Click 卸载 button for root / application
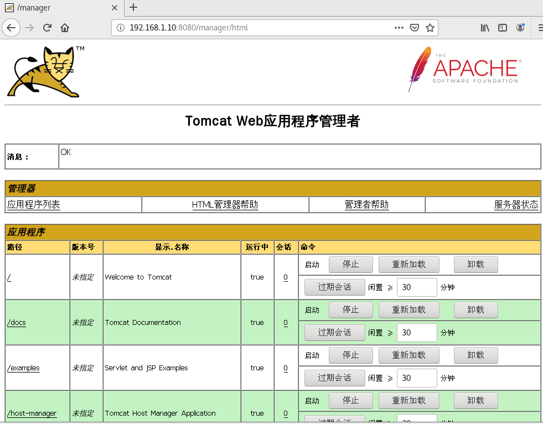This screenshot has height=424, width=543. (476, 265)
